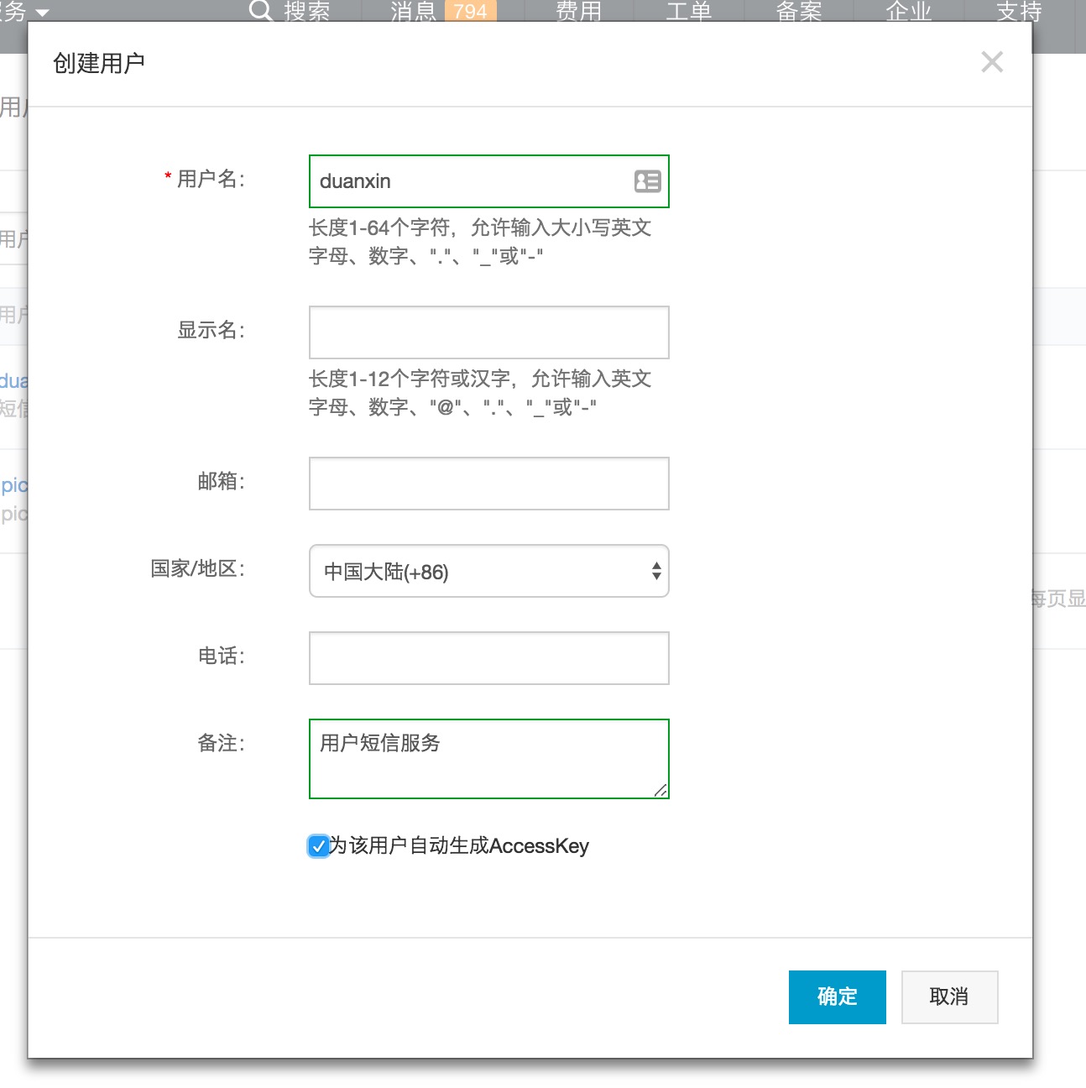
Task: Open the 费用 menu in top bar
Action: coord(578,11)
